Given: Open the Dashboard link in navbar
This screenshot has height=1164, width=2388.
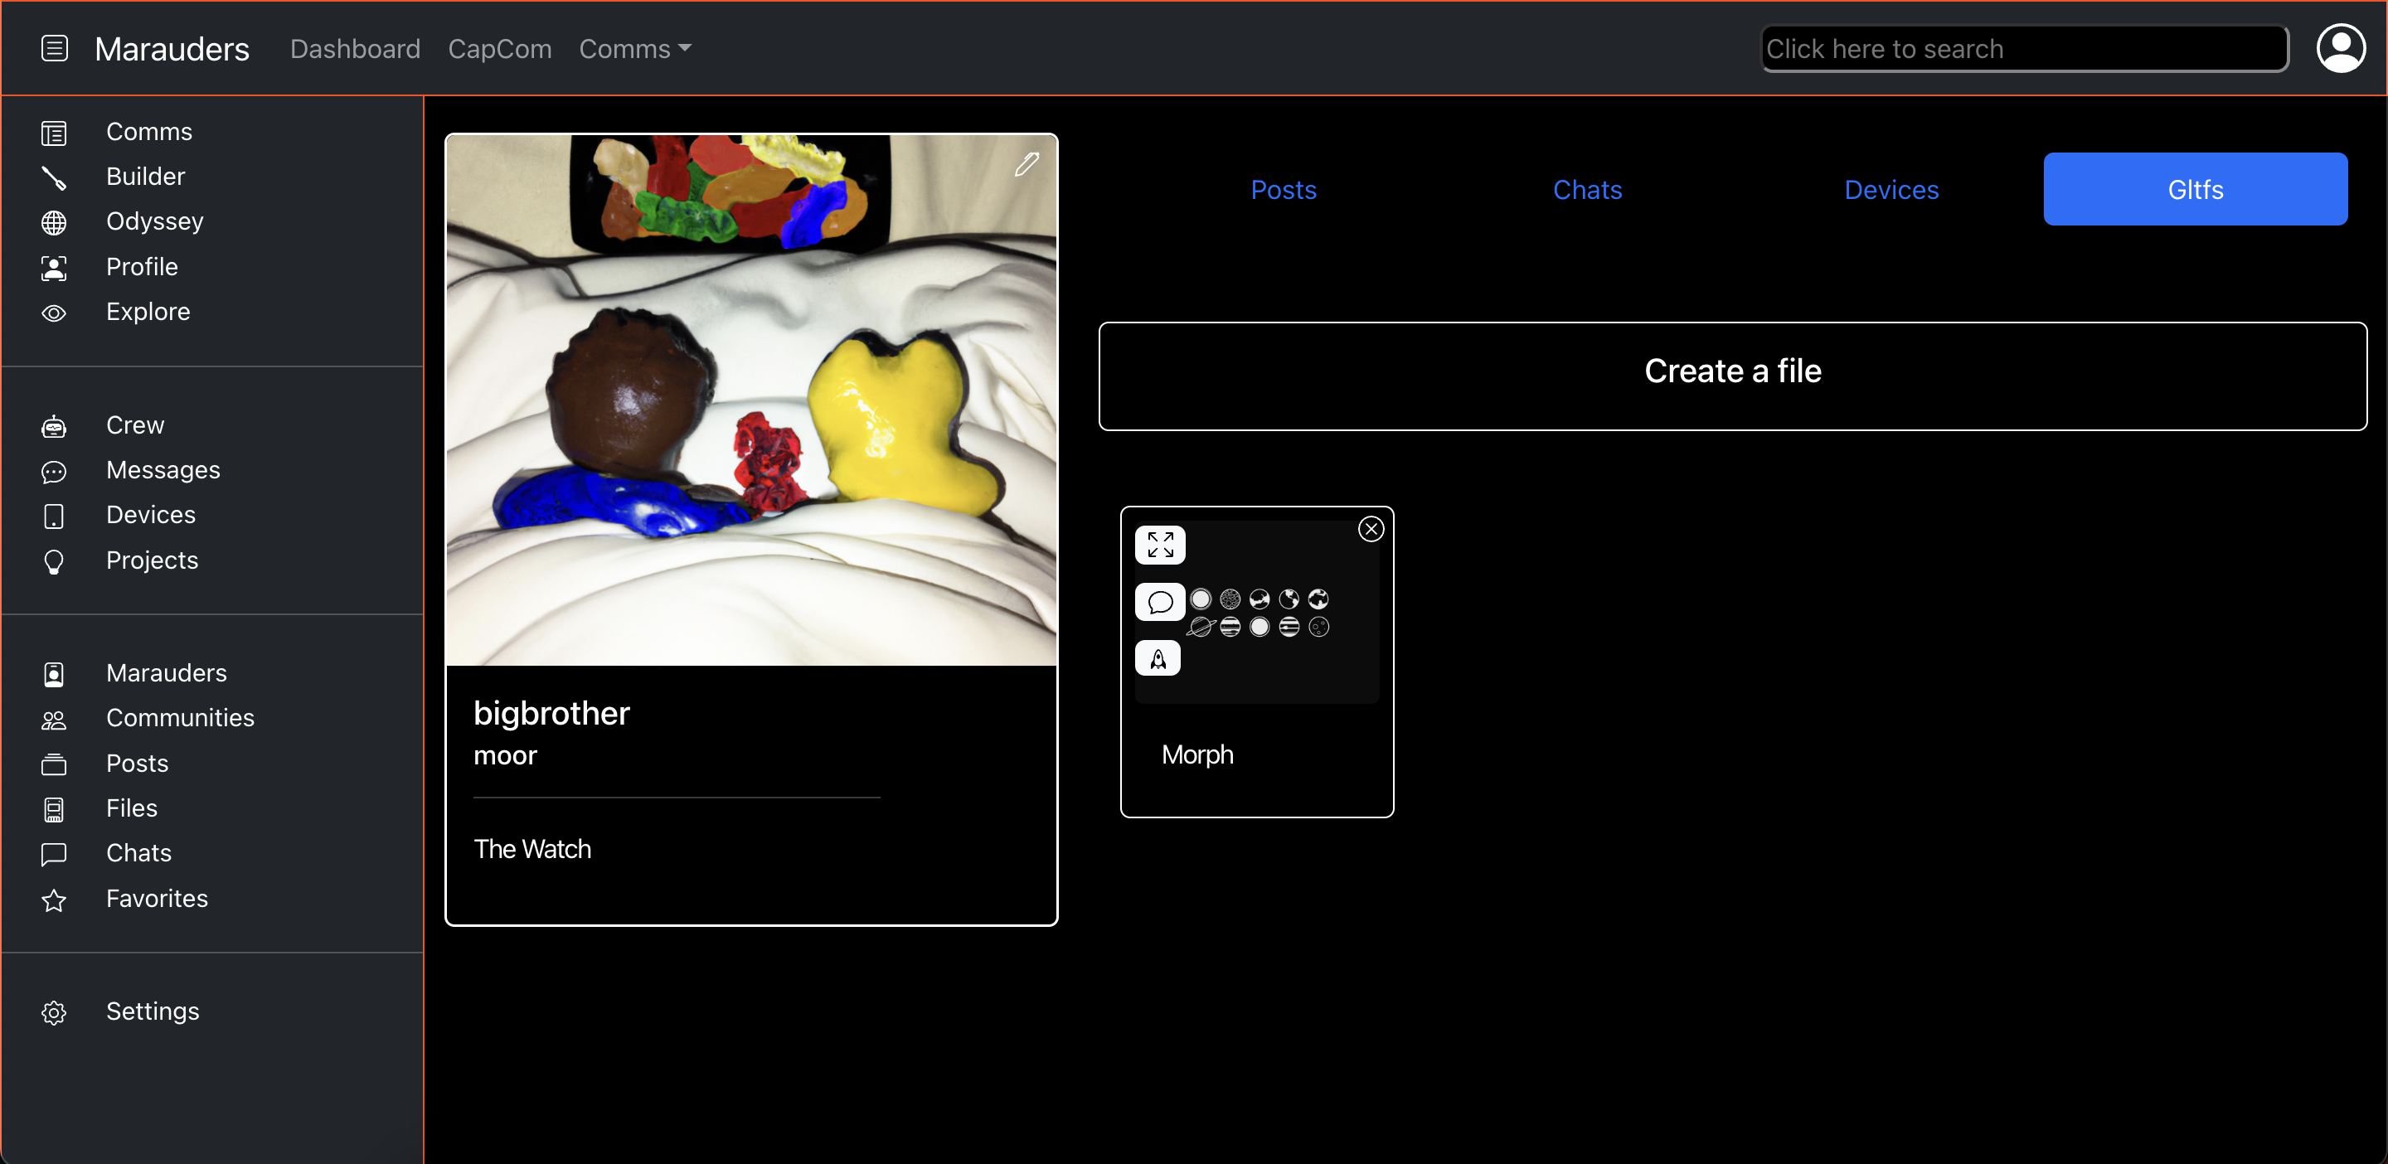Looking at the screenshot, I should [355, 49].
